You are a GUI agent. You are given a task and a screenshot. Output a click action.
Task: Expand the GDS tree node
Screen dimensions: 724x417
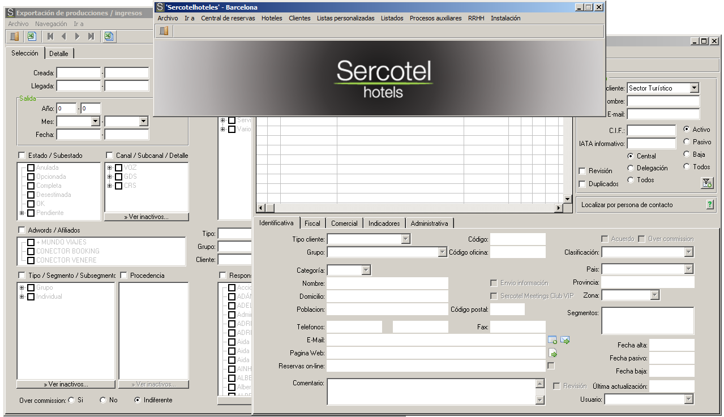pyautogui.click(x=109, y=177)
